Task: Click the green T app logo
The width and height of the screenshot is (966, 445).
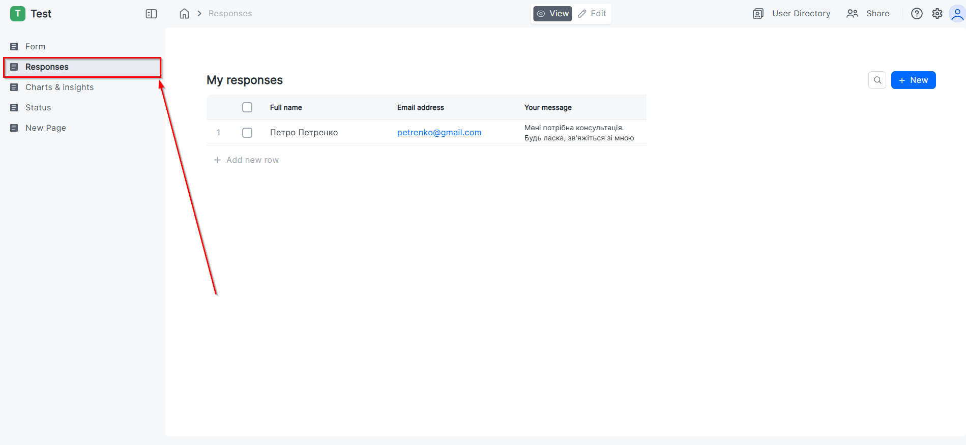Action: click(x=18, y=14)
